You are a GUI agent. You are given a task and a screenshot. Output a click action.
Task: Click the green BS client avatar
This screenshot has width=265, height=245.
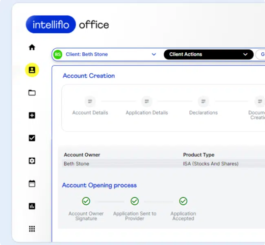pos(58,54)
